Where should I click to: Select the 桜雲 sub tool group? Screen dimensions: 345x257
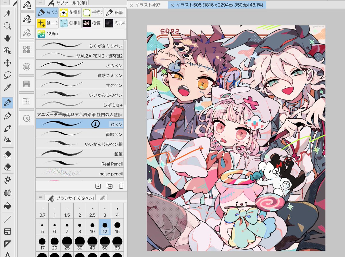92,23
